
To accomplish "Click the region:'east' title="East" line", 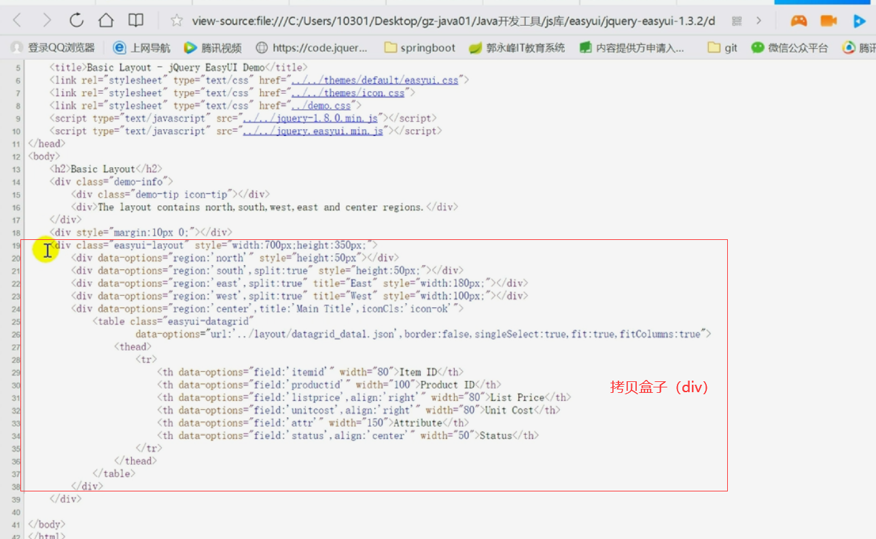I will coord(300,283).
